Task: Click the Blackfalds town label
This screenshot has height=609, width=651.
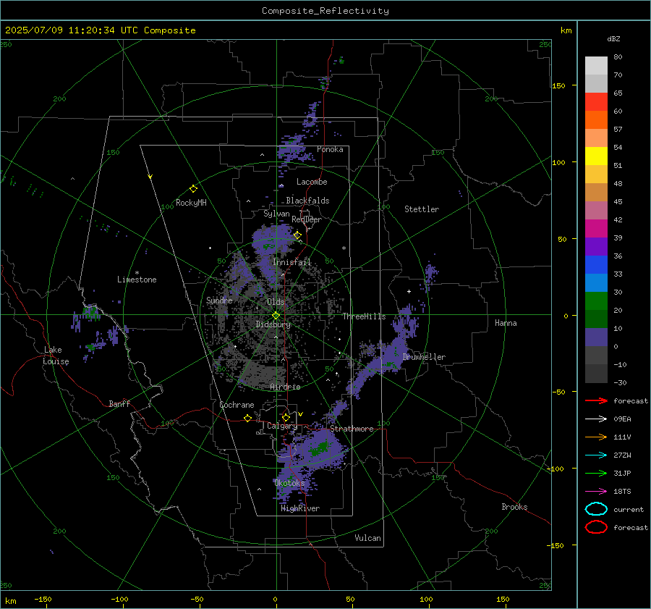Action: click(307, 201)
